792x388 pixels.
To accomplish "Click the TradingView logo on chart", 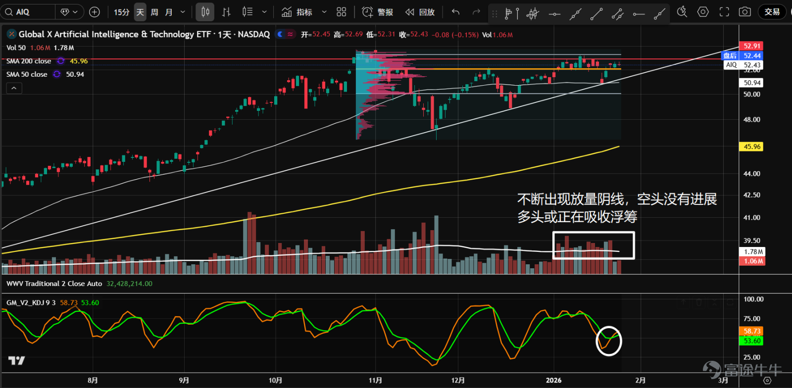I will pyautogui.click(x=16, y=360).
